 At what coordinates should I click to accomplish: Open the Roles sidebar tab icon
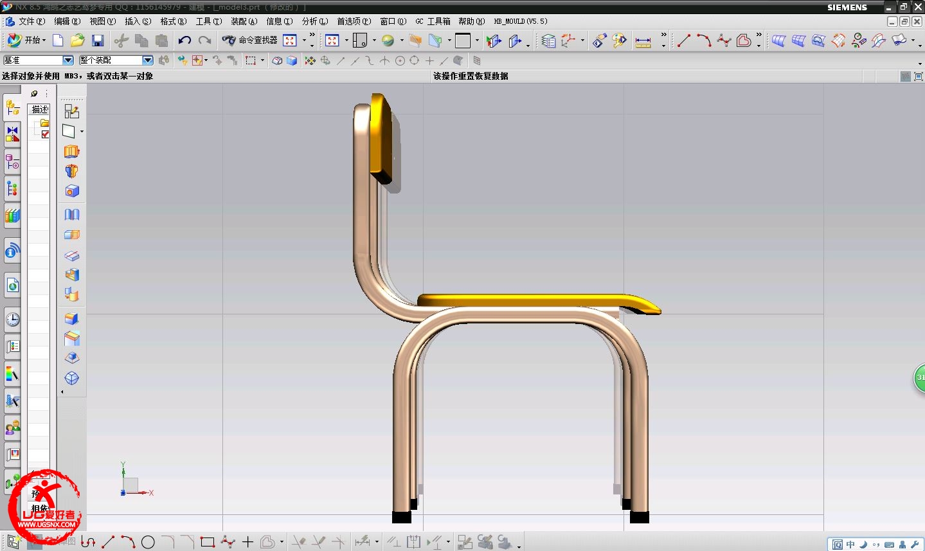pyautogui.click(x=12, y=427)
